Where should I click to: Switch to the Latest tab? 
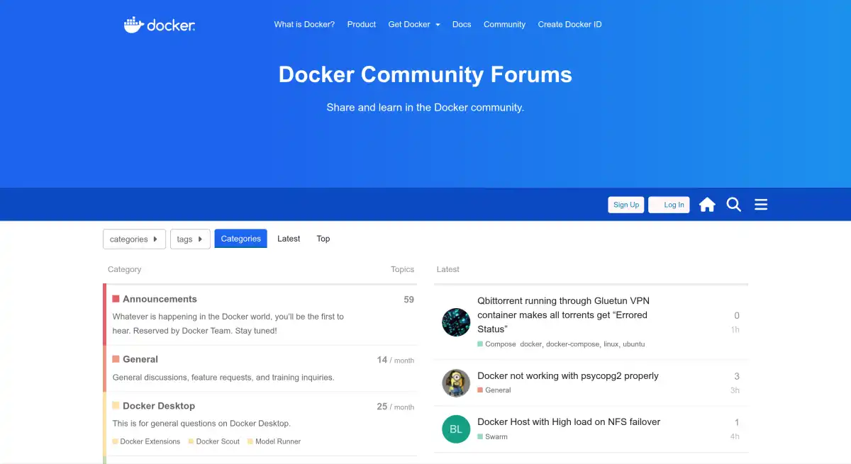click(x=289, y=239)
